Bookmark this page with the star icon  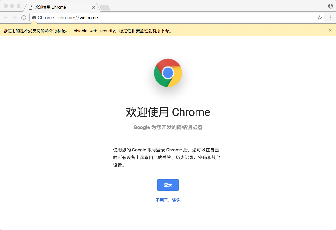319,18
